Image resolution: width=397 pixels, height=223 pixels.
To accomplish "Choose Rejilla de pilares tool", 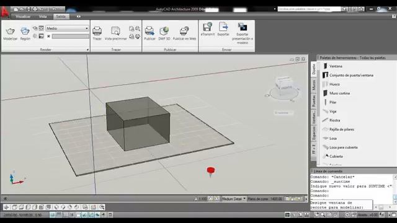I will [x=339, y=129].
